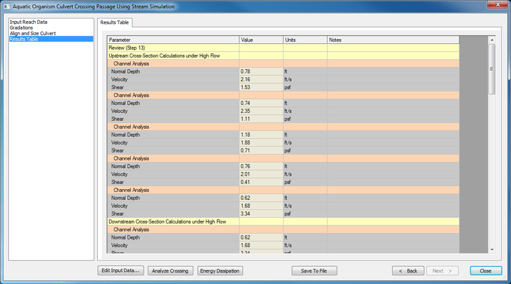Click Velocity value 2.16
Viewport: 511px width, 284px height.
click(261, 80)
